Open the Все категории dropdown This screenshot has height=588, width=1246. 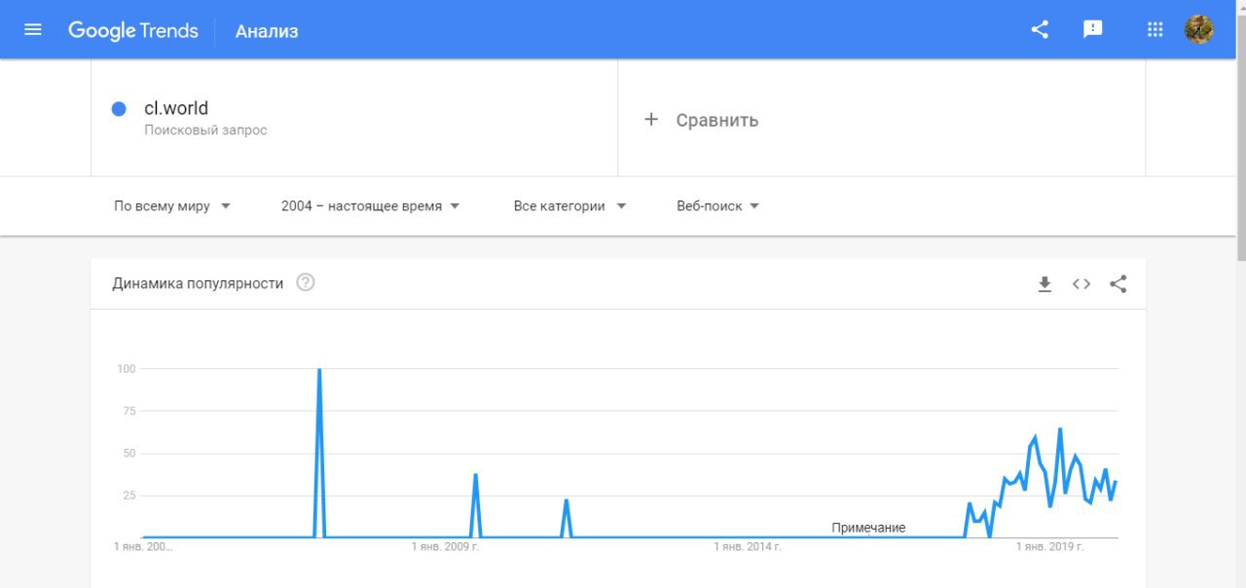[569, 206]
